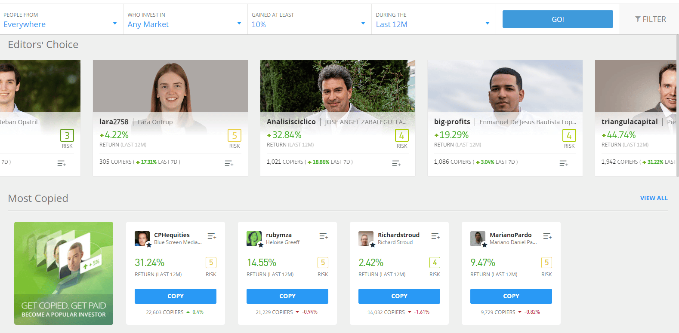Viewport: 679px width, 333px height.
Task: Click the page vertical scrollbar
Action: (x=677, y=105)
